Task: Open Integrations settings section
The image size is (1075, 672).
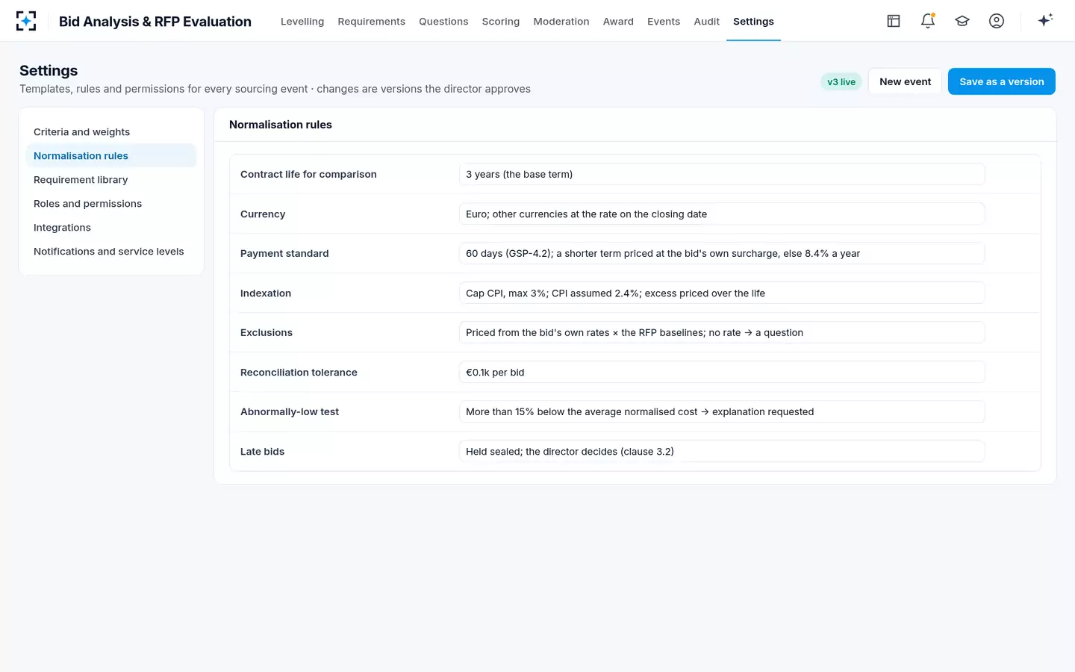Action: click(111, 228)
